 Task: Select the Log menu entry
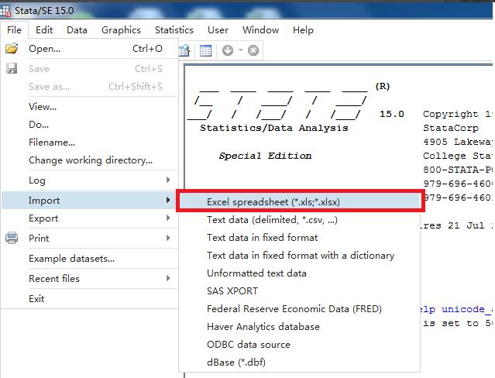pyautogui.click(x=90, y=180)
